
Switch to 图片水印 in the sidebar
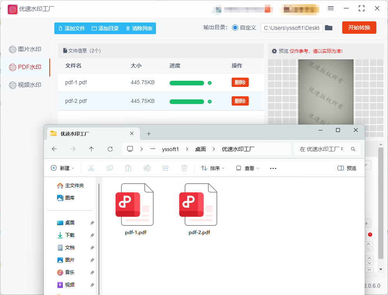coord(25,49)
